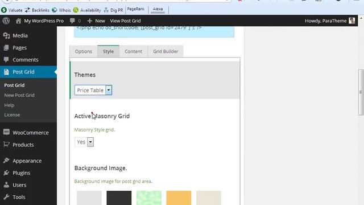Click the Valuate dollar icon
The width and height of the screenshot is (364, 205).
point(4,10)
